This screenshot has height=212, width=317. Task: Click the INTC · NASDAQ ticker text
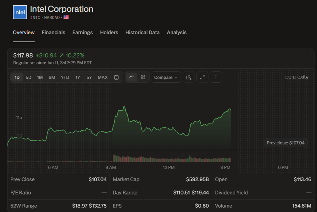pos(45,18)
